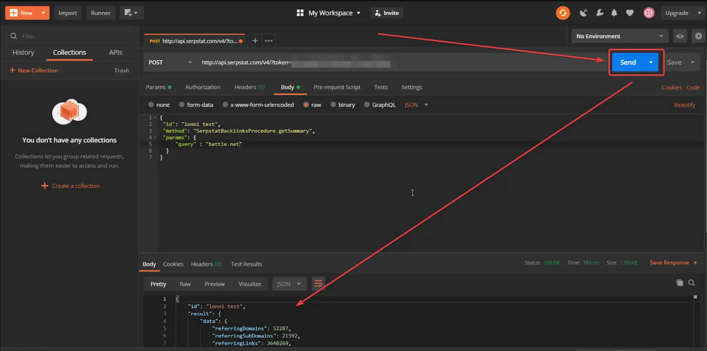
Task: Click the Import button
Action: pyautogui.click(x=68, y=13)
